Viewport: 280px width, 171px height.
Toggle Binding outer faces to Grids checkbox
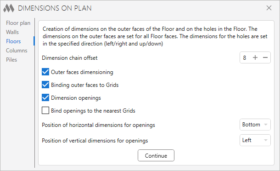(45, 85)
